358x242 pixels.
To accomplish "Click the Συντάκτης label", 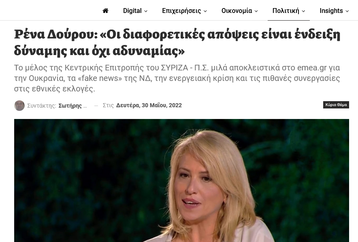I will coord(42,106).
